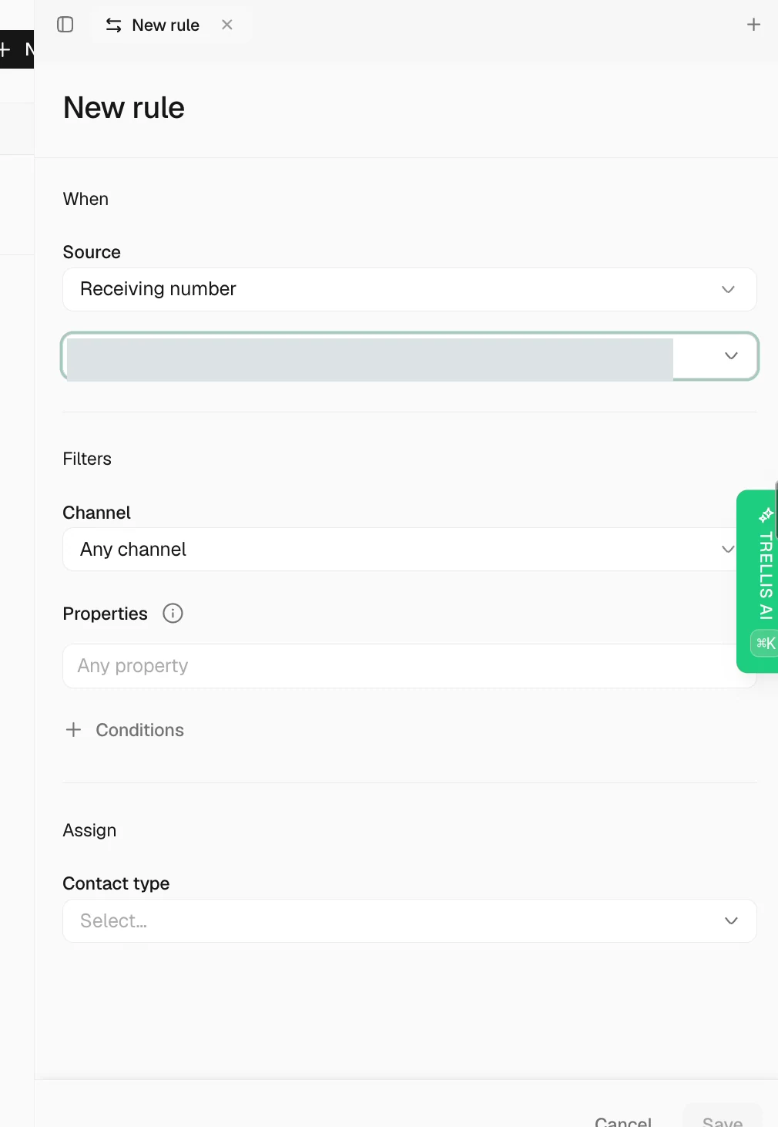Add a new tab with plus icon
This screenshot has height=1127, width=778.
click(x=753, y=25)
